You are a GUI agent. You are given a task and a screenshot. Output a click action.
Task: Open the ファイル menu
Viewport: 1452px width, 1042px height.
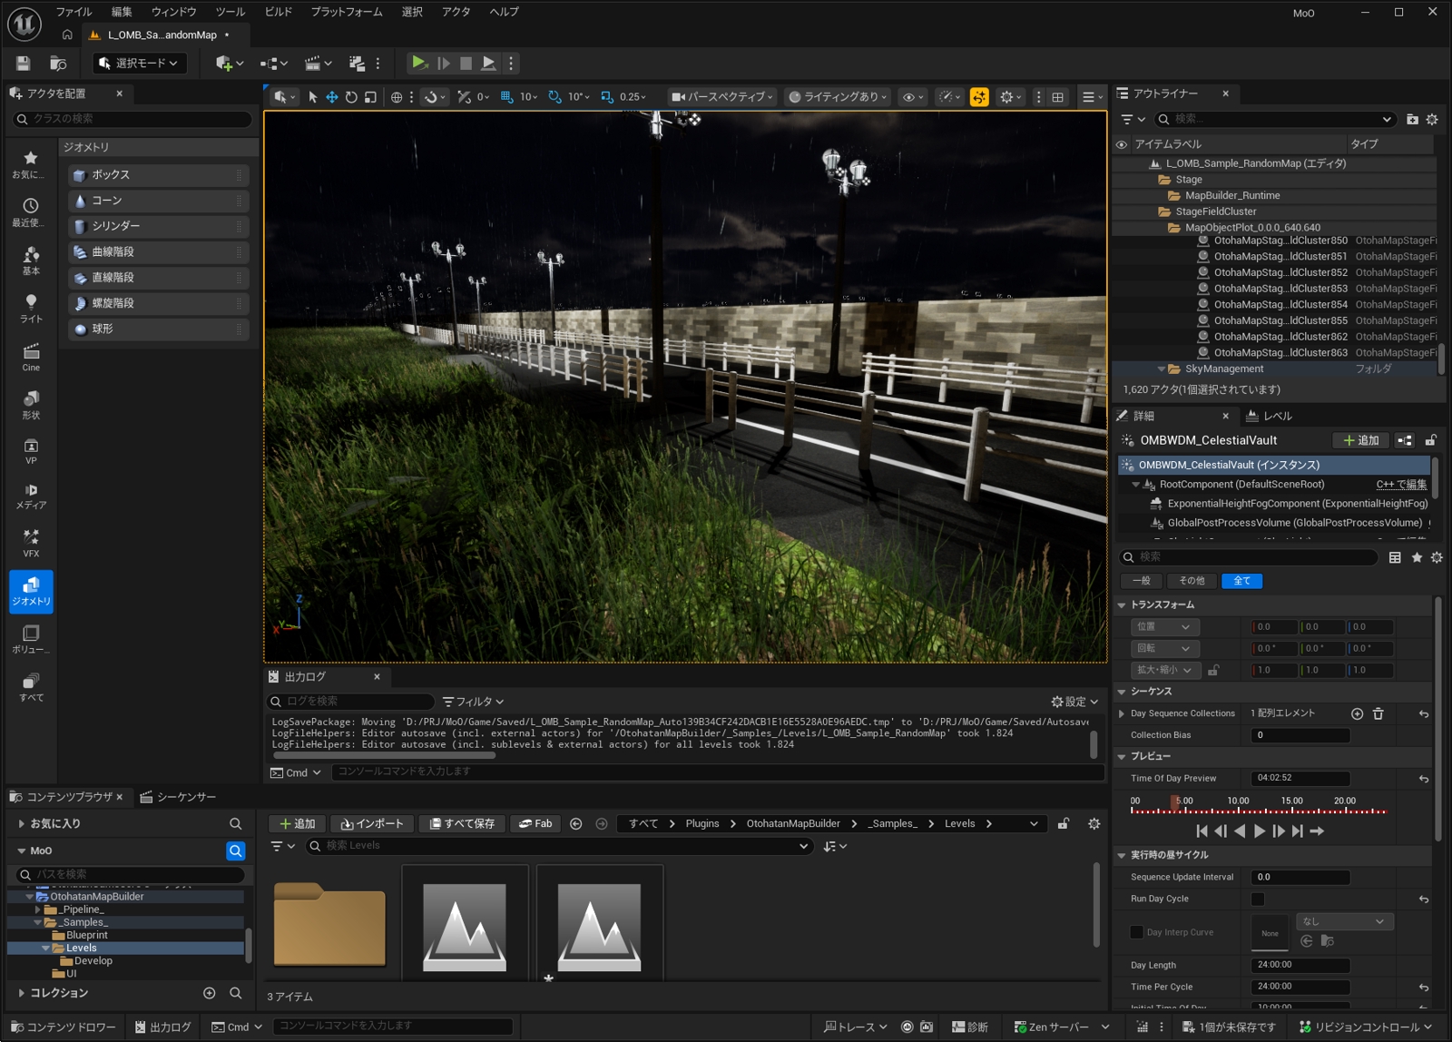pos(74,12)
